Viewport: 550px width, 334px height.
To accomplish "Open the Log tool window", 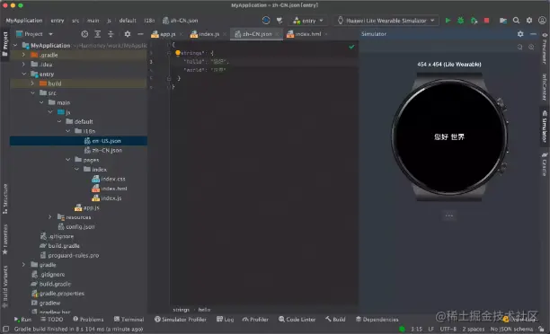I will coord(225,320).
